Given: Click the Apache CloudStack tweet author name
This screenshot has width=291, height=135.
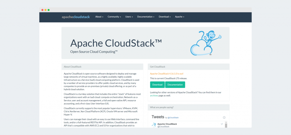Looking at the screenshot, I should click(167, 124).
